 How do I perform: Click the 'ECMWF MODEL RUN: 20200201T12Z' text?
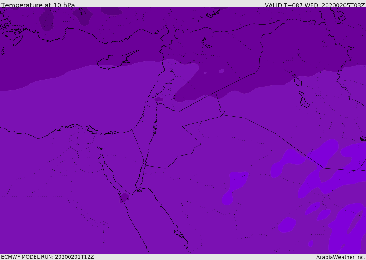(48, 257)
